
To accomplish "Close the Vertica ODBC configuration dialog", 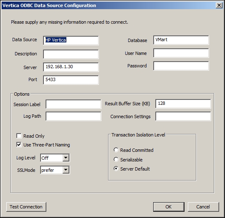I will [x=219, y=5].
